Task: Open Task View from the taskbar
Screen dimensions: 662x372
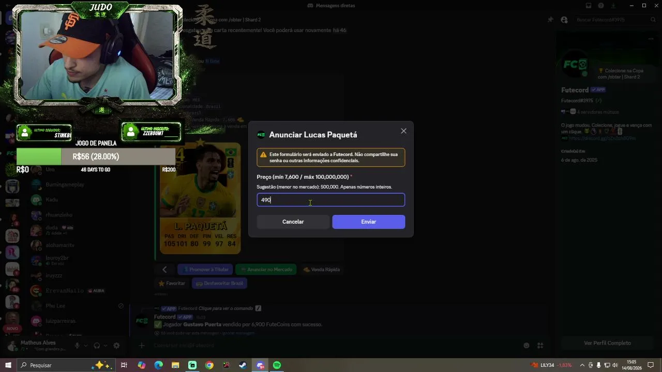Action: click(x=124, y=365)
